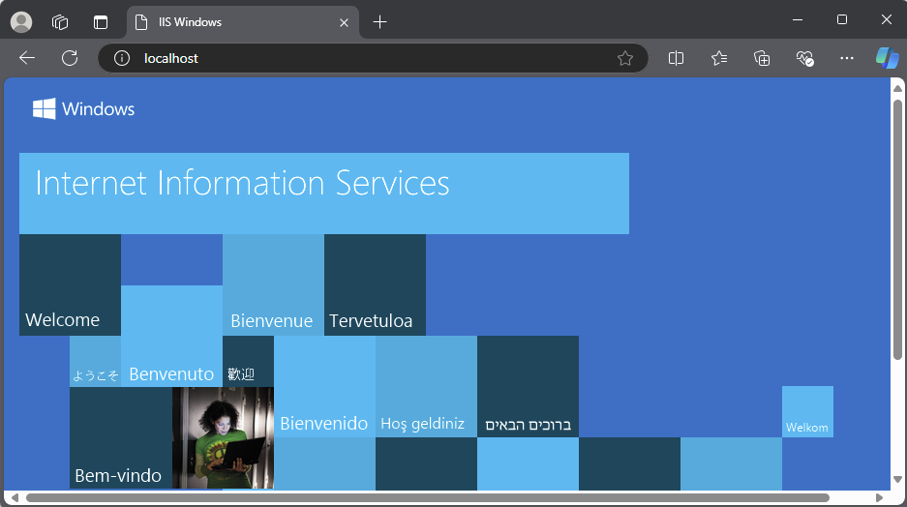Click the Welcome tile
The image size is (907, 507).
(x=70, y=285)
